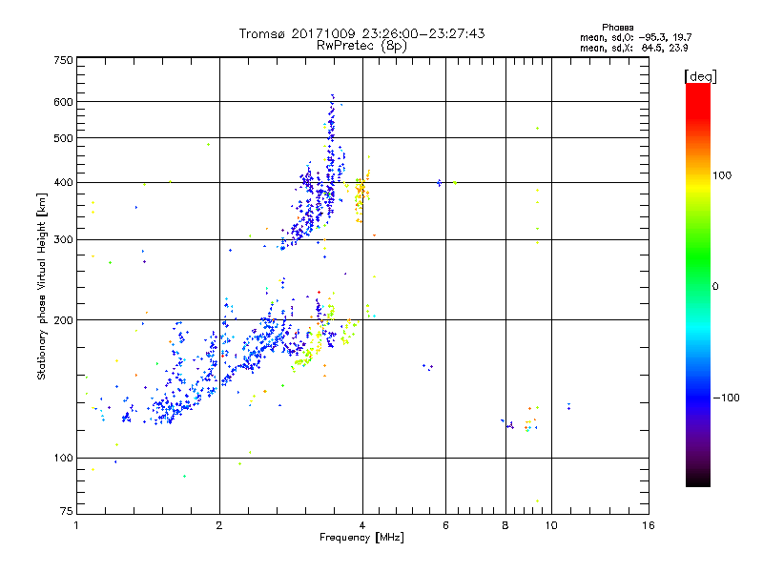The image size is (763, 572).
Task: Click colorbar tick label '100'
Action: (722, 175)
